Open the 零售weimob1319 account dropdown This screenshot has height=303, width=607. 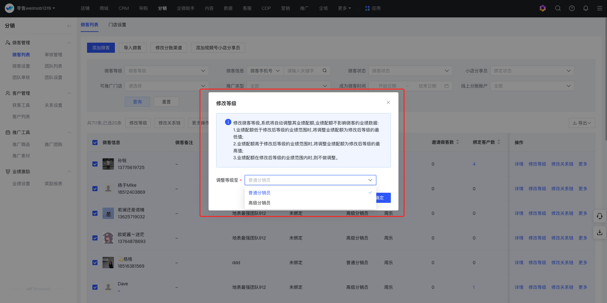pyautogui.click(x=36, y=8)
